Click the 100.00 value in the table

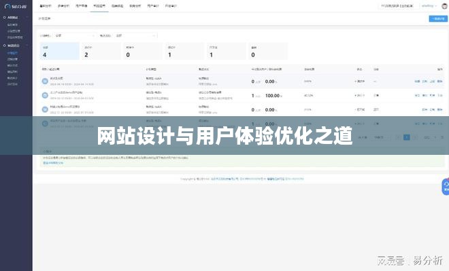click(x=272, y=96)
